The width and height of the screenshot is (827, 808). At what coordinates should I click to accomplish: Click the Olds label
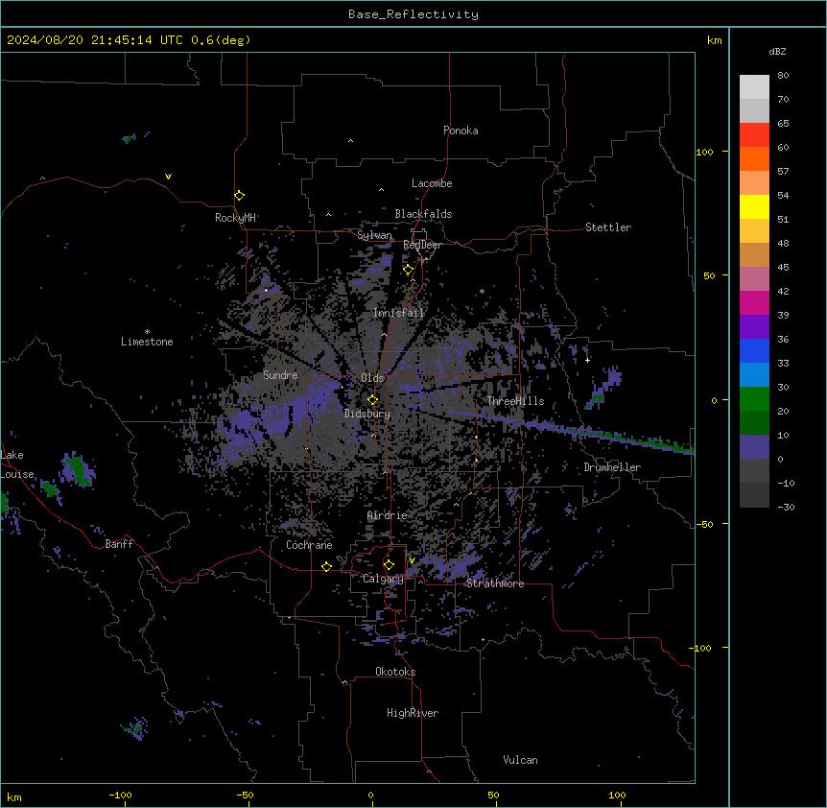[x=372, y=378]
